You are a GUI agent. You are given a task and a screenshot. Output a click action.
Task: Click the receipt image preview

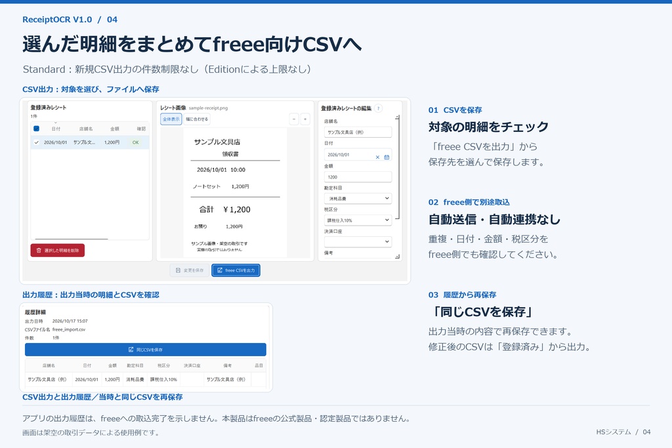tap(236, 193)
